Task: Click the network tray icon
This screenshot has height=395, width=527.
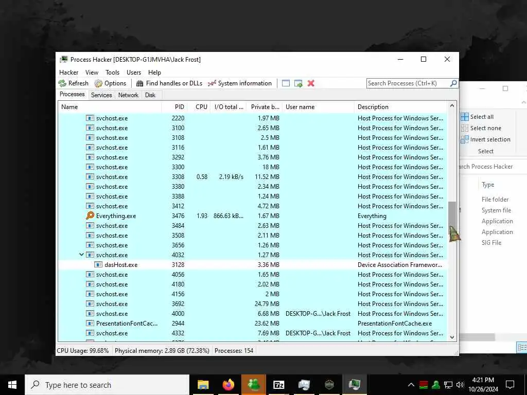Action: (448, 385)
